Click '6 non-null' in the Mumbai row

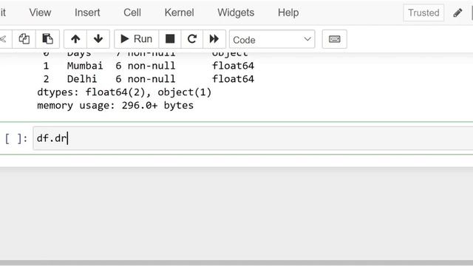point(146,66)
